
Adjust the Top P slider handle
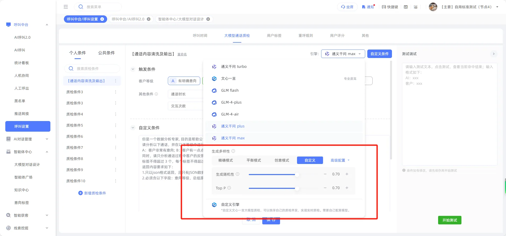pos(297,188)
